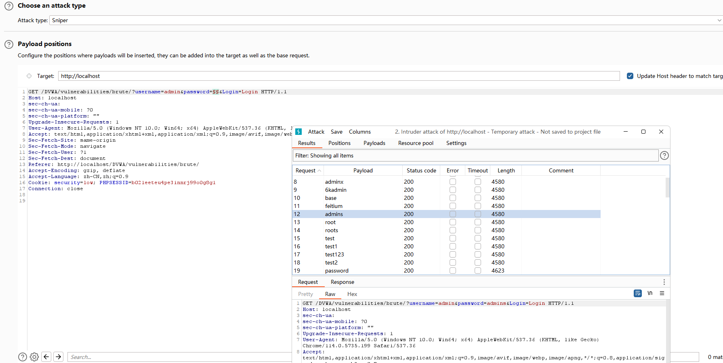Viewport: 723px width, 363px height.
Task: Maximize the Intruder attack window
Action: click(x=643, y=132)
